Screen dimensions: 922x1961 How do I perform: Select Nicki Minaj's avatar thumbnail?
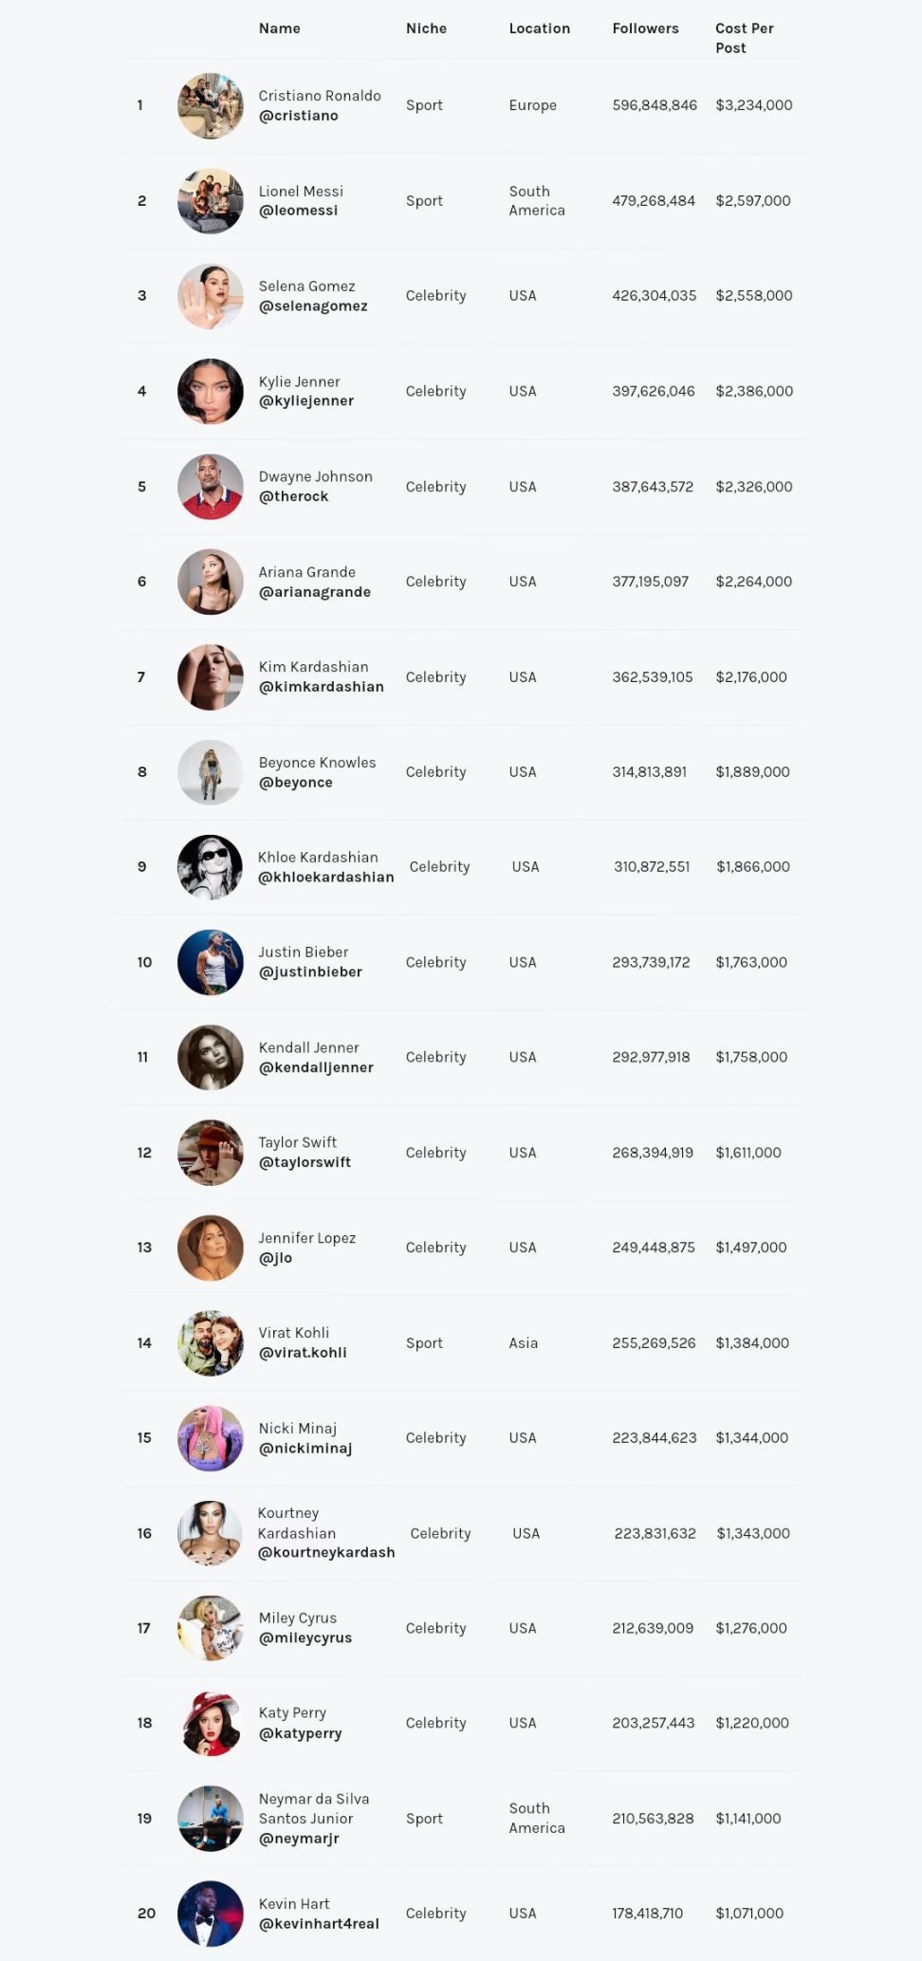211,1438
